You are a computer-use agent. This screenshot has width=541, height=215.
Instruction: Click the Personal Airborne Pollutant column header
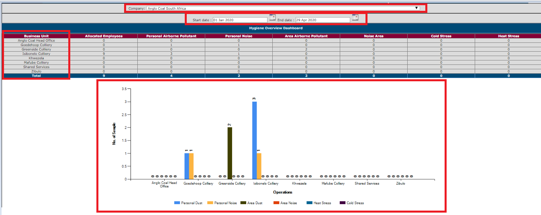coord(171,36)
